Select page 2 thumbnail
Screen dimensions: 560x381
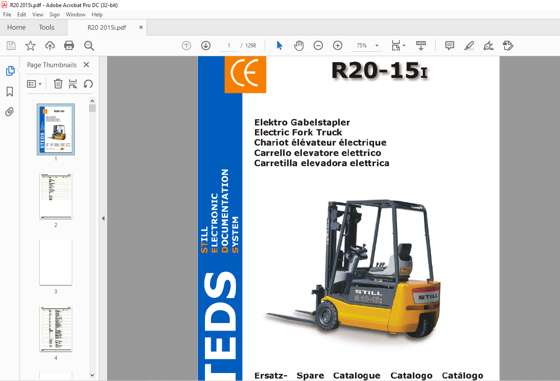coord(56,196)
